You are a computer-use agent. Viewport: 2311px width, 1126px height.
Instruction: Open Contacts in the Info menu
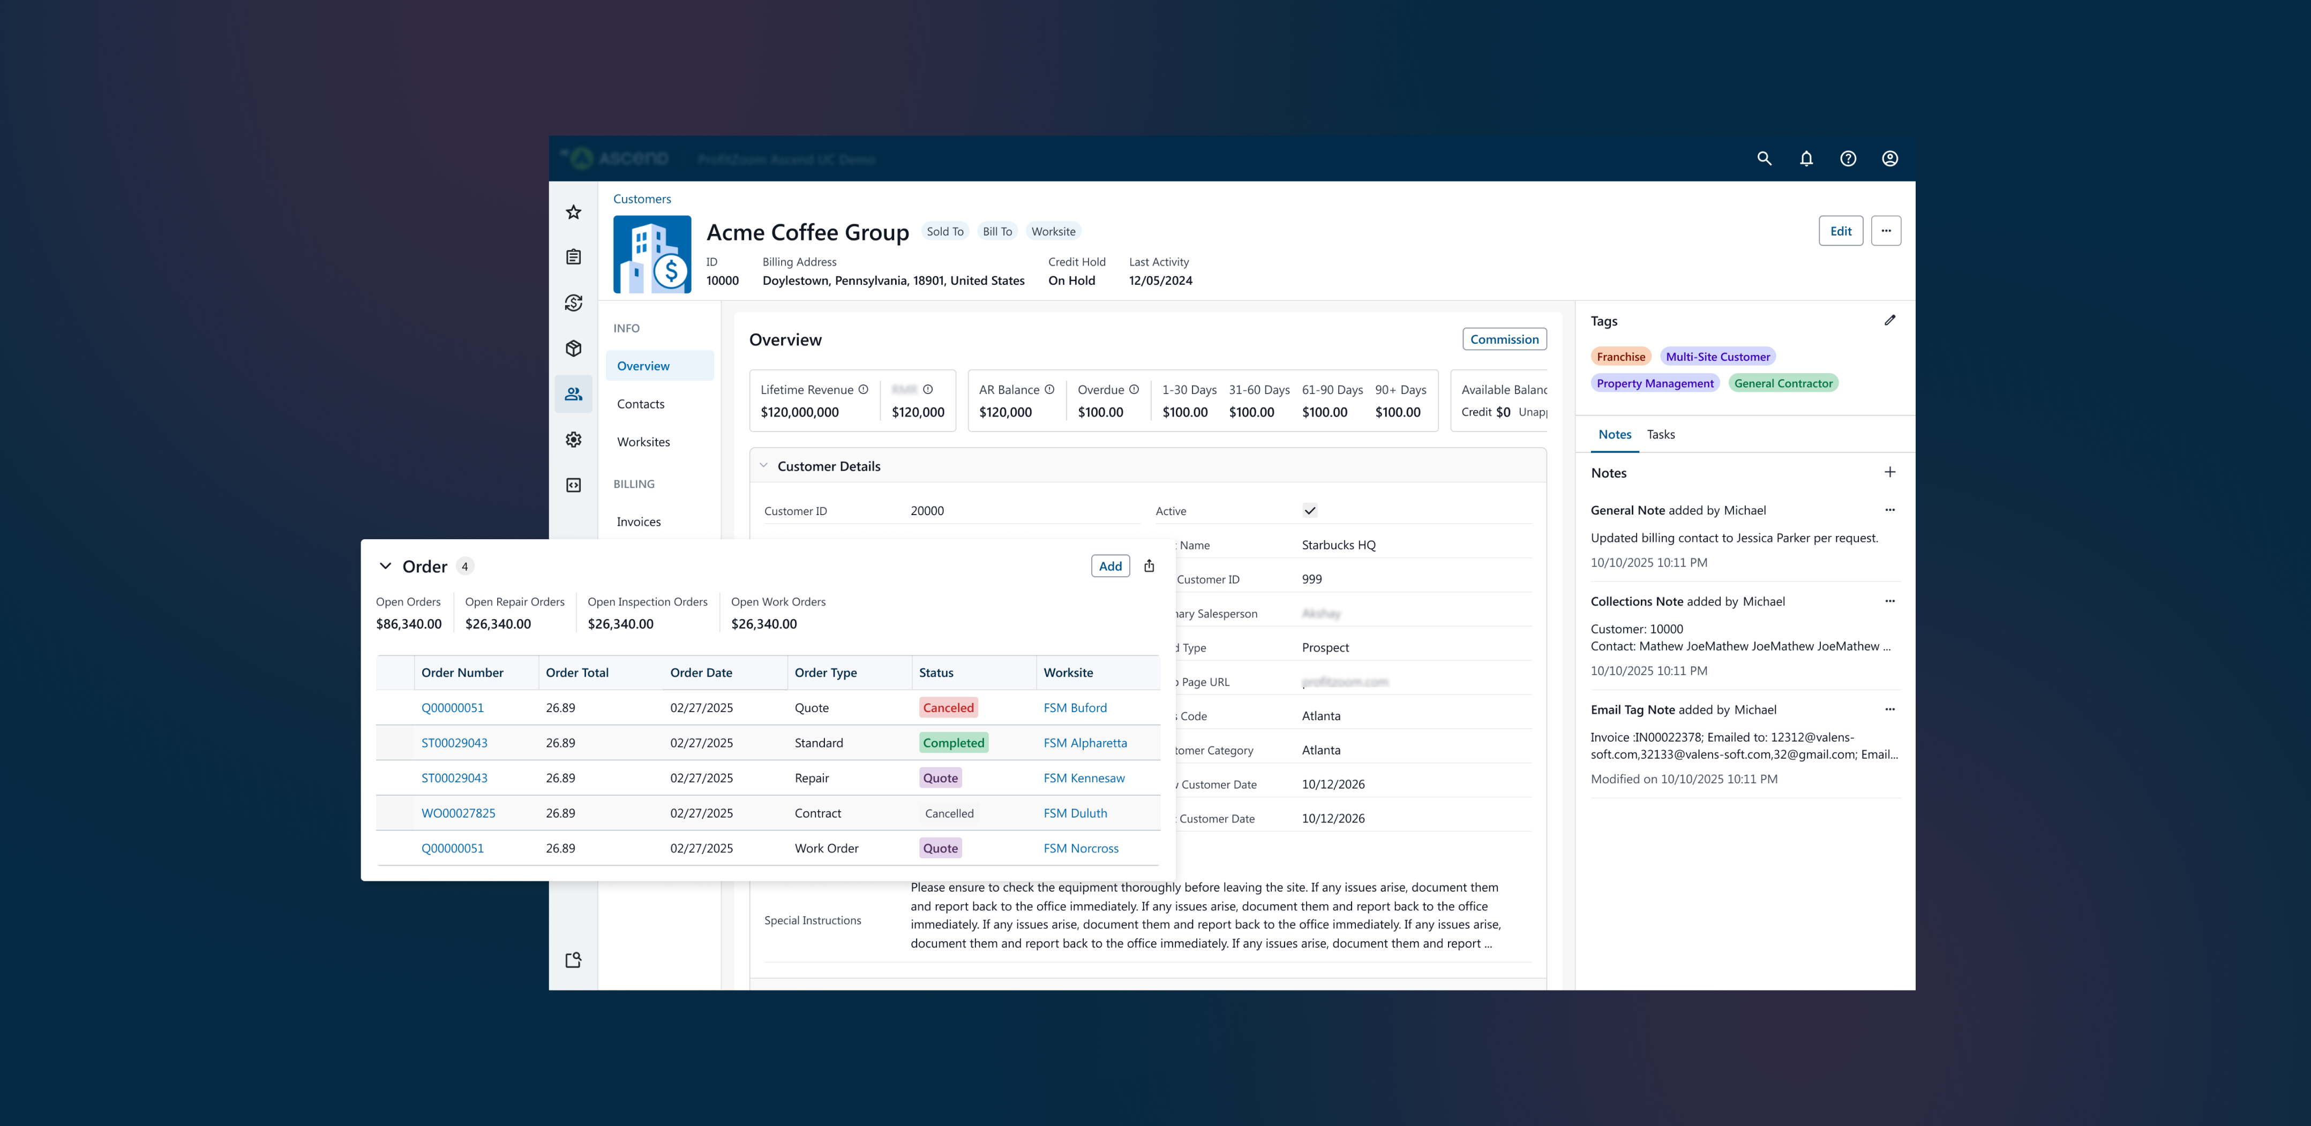pyautogui.click(x=641, y=404)
